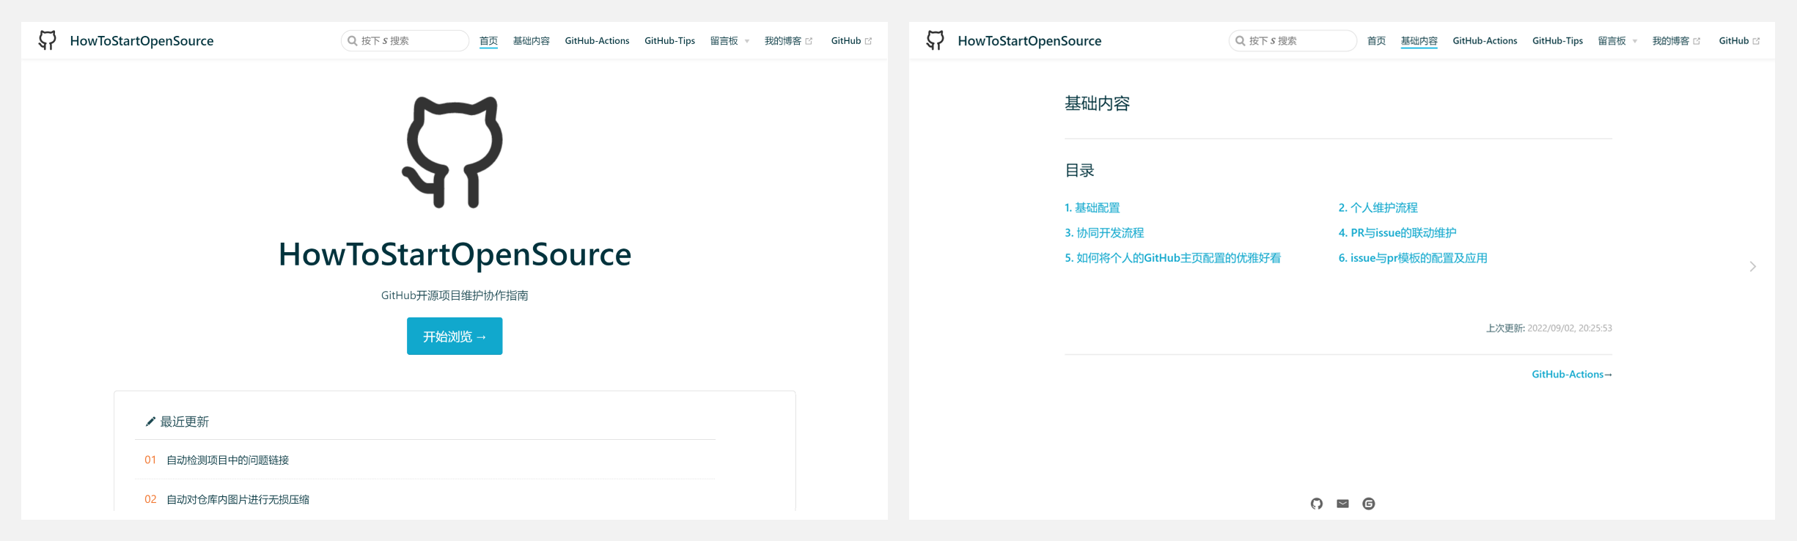
Task: Click the cat logo in left page header
Action: pos(48,40)
